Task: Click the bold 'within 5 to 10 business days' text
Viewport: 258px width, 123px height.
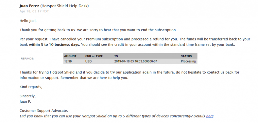Action: [54, 45]
